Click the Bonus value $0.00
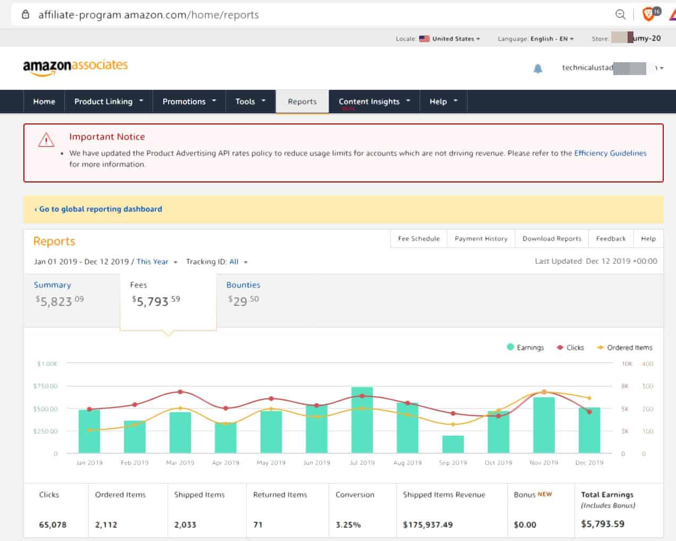This screenshot has width=676, height=541. coord(525,525)
